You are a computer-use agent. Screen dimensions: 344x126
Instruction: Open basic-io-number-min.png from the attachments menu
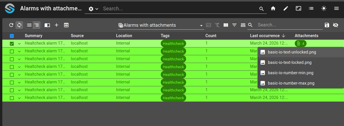click(301, 73)
